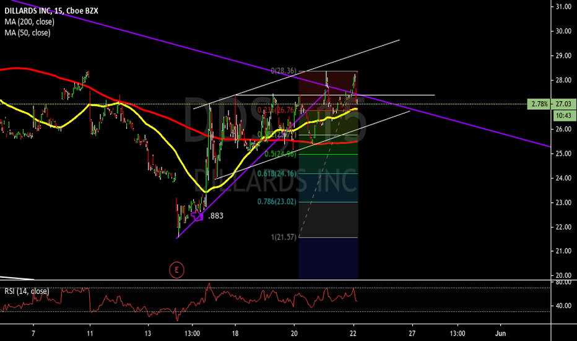Image resolution: width=577 pixels, height=341 pixels.
Task: Select the 0.236(26.76) Fibonacci level label
Action: coord(276,110)
